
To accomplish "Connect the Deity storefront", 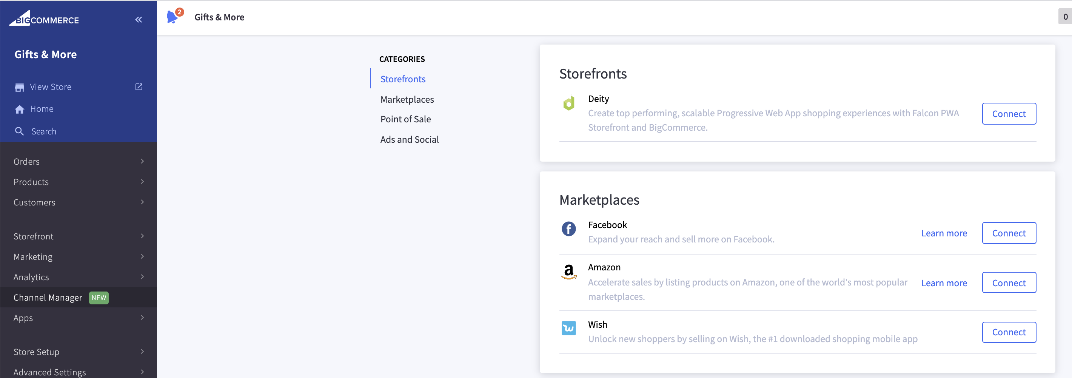I will point(1009,114).
